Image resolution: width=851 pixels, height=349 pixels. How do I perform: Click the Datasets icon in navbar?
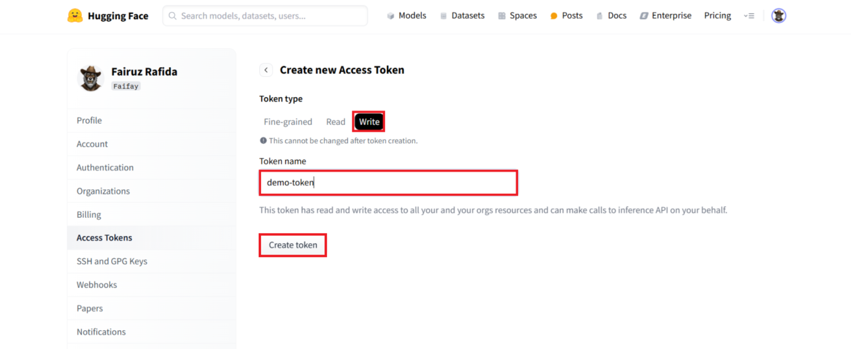coord(443,16)
